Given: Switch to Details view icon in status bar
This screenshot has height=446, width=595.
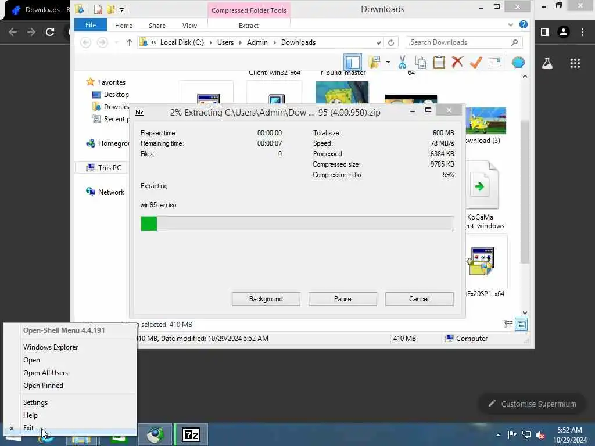Looking at the screenshot, I should tap(508, 324).
